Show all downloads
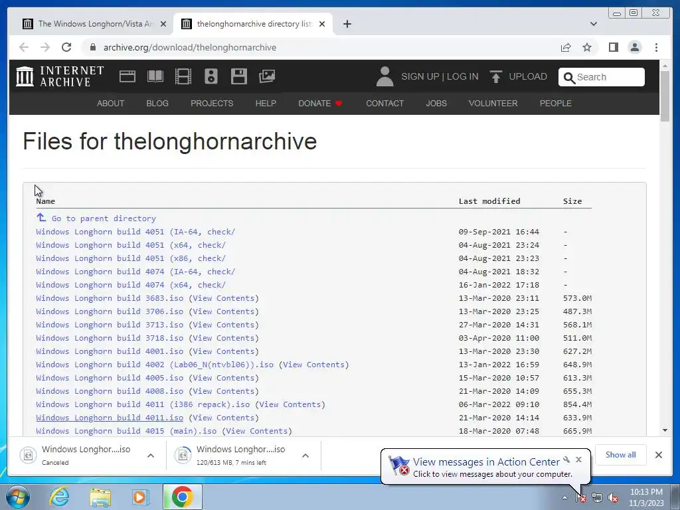Screen dimensions: 680x510 coord(621,455)
